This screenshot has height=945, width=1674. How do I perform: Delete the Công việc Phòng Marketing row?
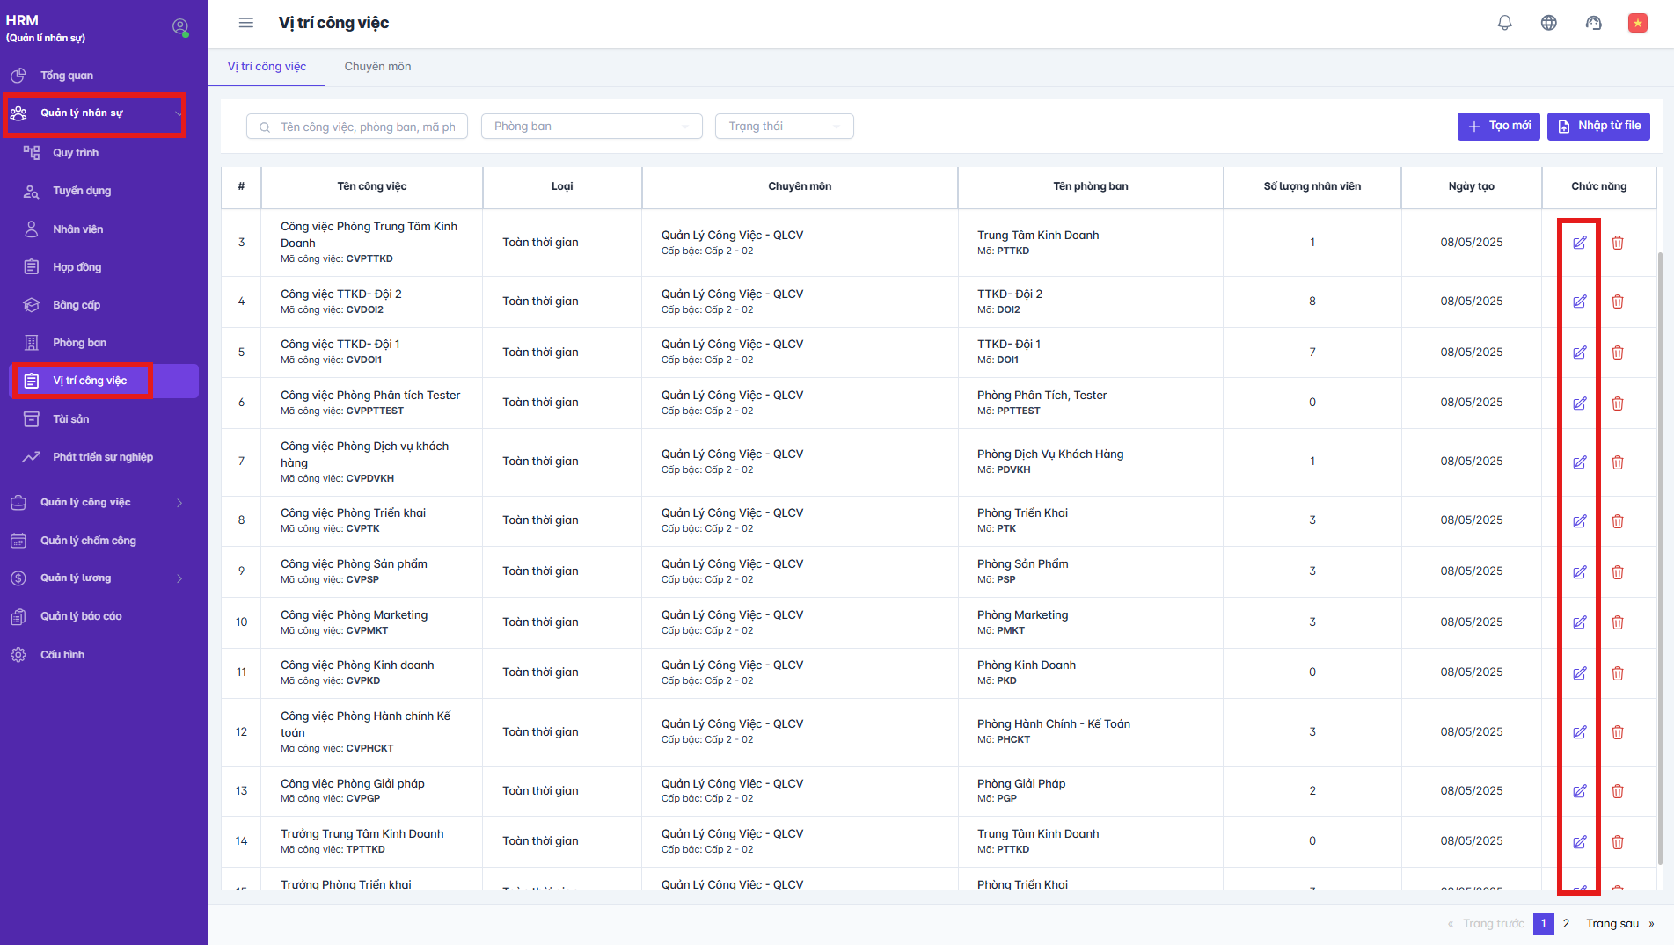pyautogui.click(x=1617, y=622)
